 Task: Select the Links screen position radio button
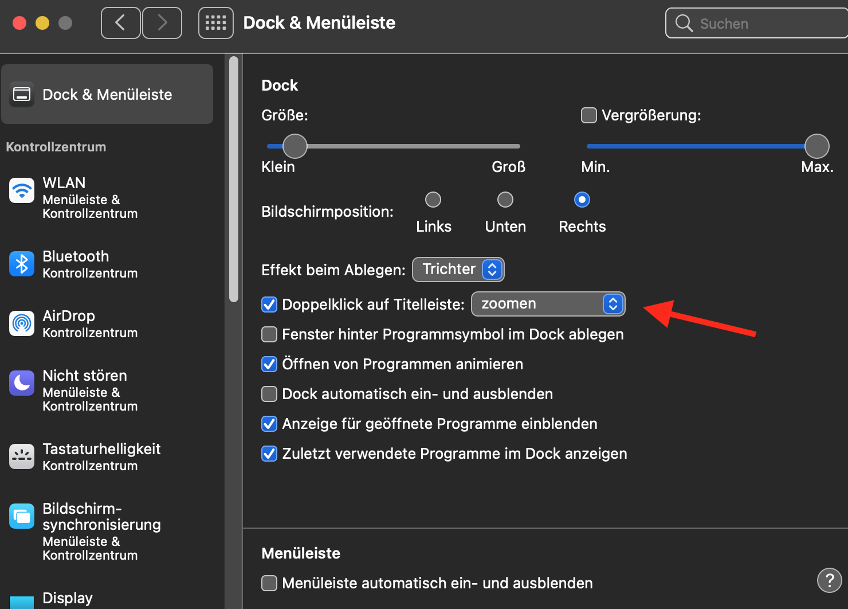click(x=433, y=200)
